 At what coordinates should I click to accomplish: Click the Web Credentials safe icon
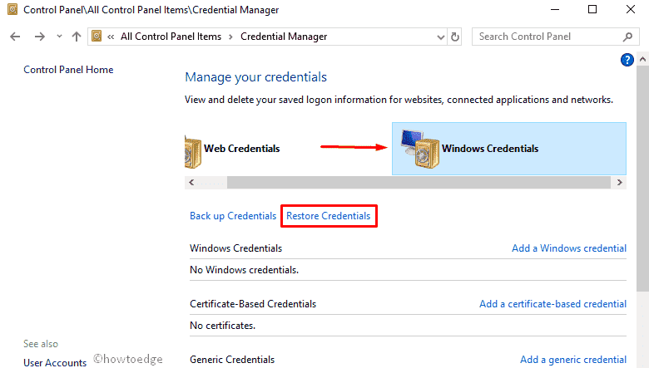(x=193, y=151)
